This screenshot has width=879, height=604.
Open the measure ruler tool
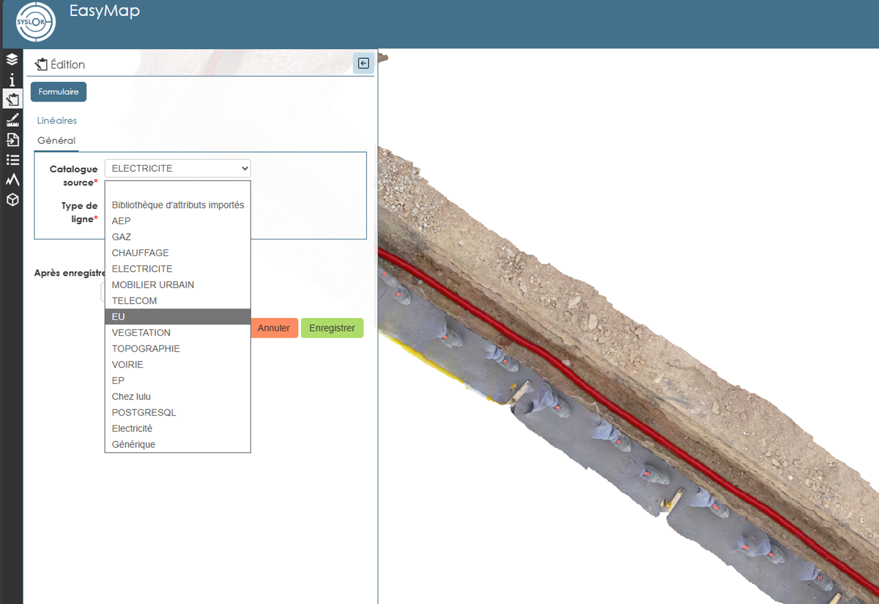pos(12,119)
